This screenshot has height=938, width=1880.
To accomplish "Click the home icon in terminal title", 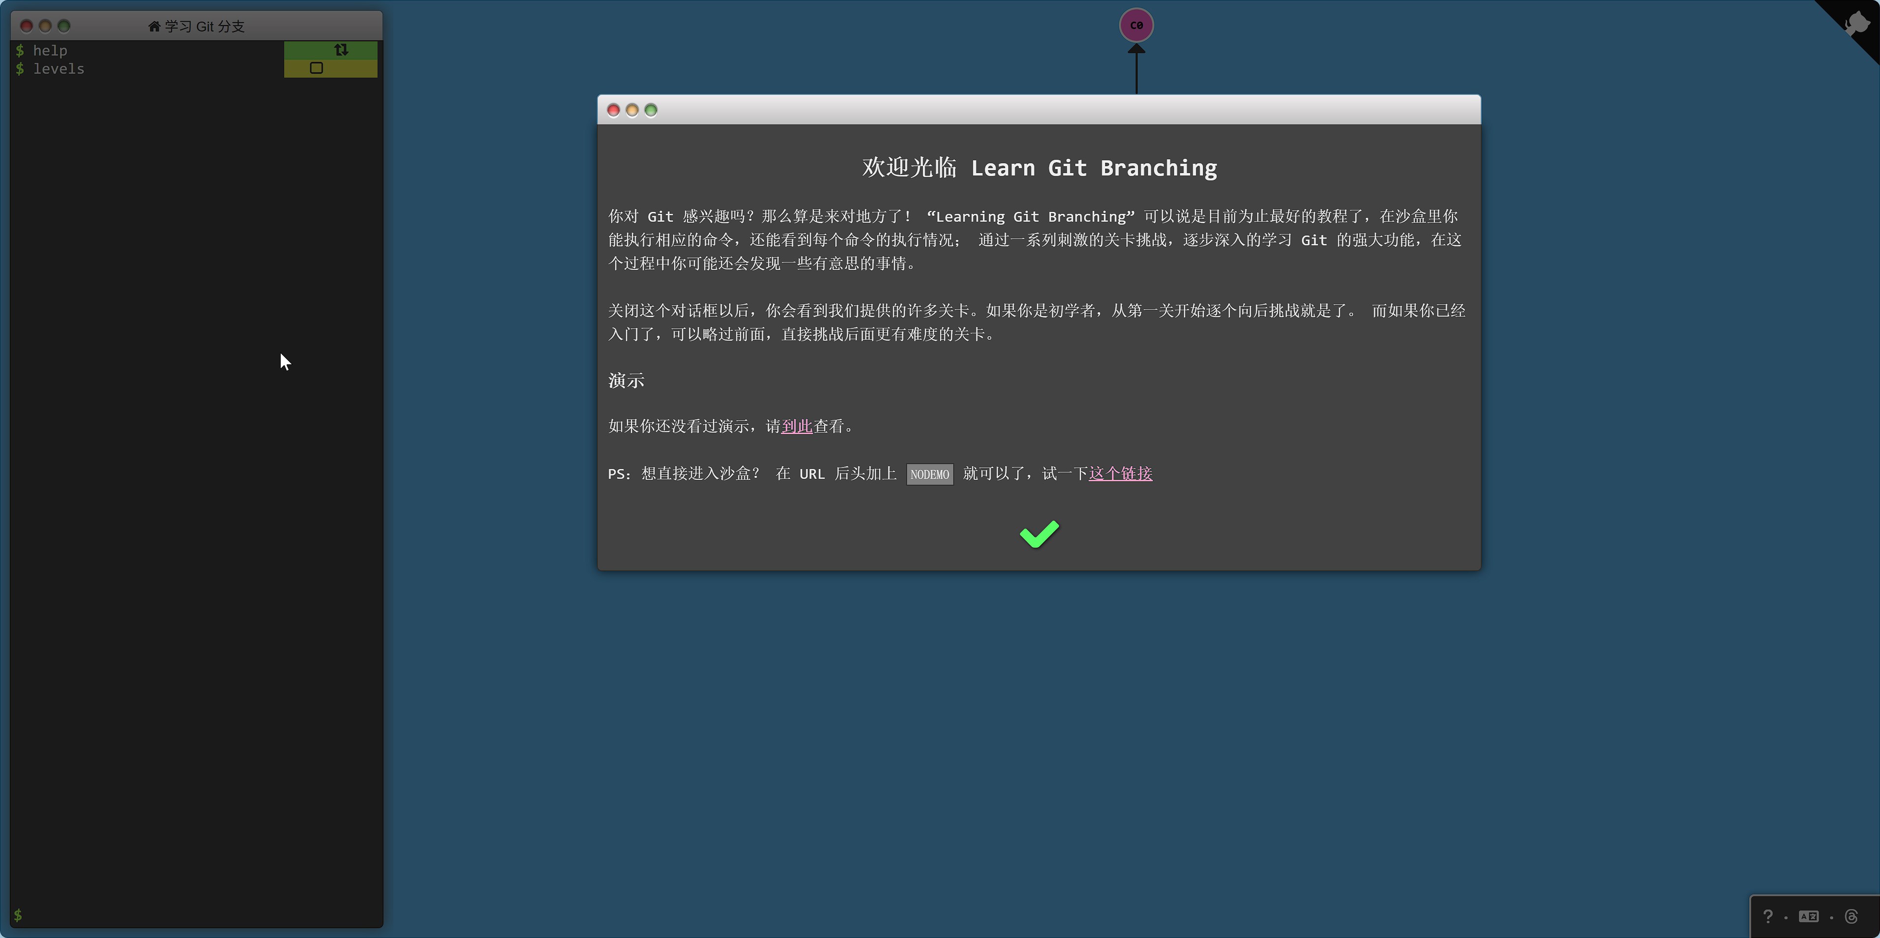I will [154, 26].
